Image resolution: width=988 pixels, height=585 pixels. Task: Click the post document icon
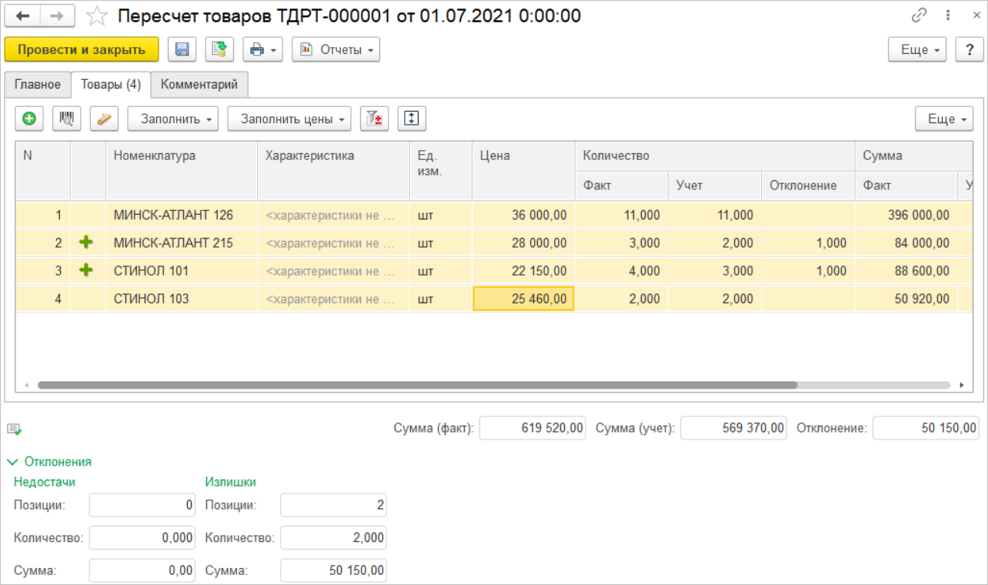pyautogui.click(x=219, y=50)
